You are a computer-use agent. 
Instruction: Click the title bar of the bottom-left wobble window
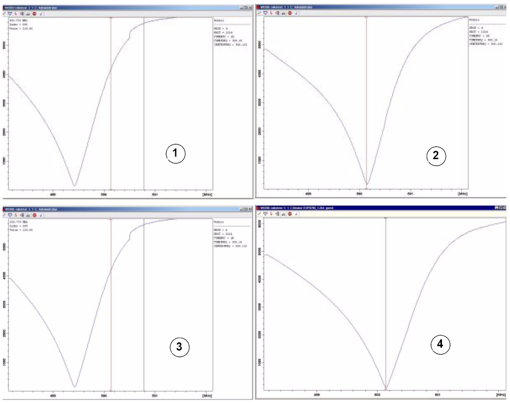click(127, 209)
